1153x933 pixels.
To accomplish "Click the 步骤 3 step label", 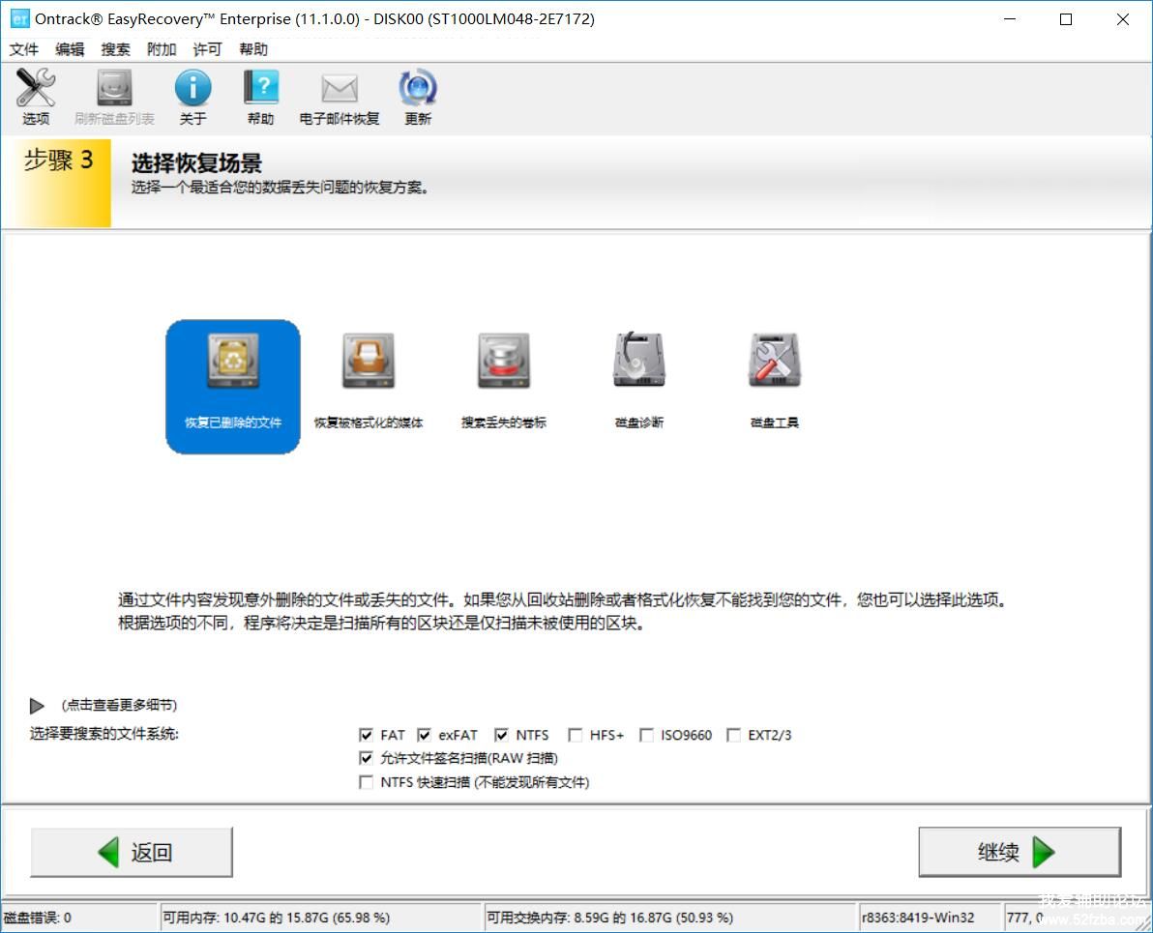I will coord(58,160).
